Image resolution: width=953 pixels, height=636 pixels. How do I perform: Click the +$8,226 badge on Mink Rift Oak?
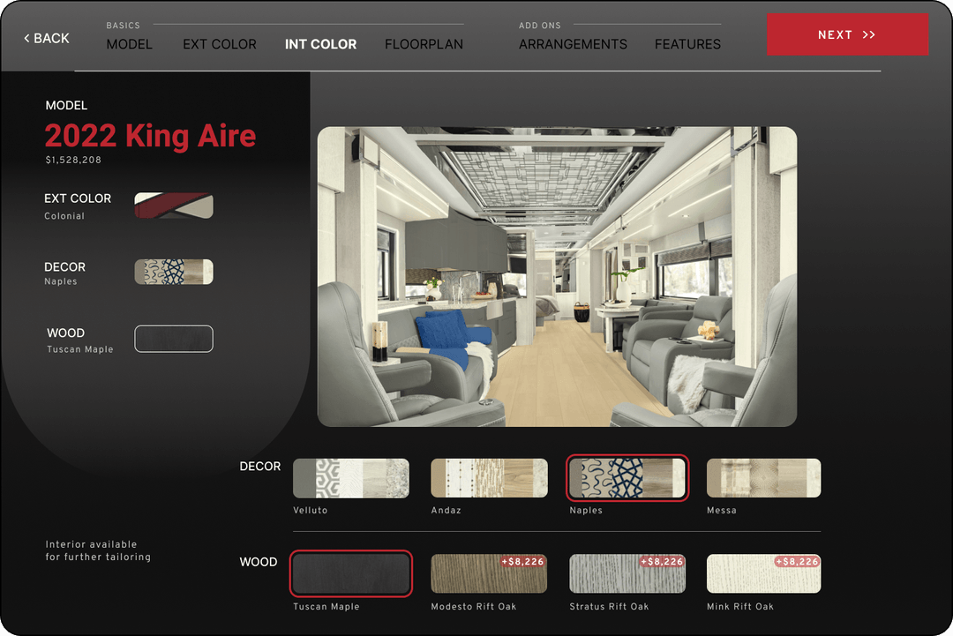[797, 561]
